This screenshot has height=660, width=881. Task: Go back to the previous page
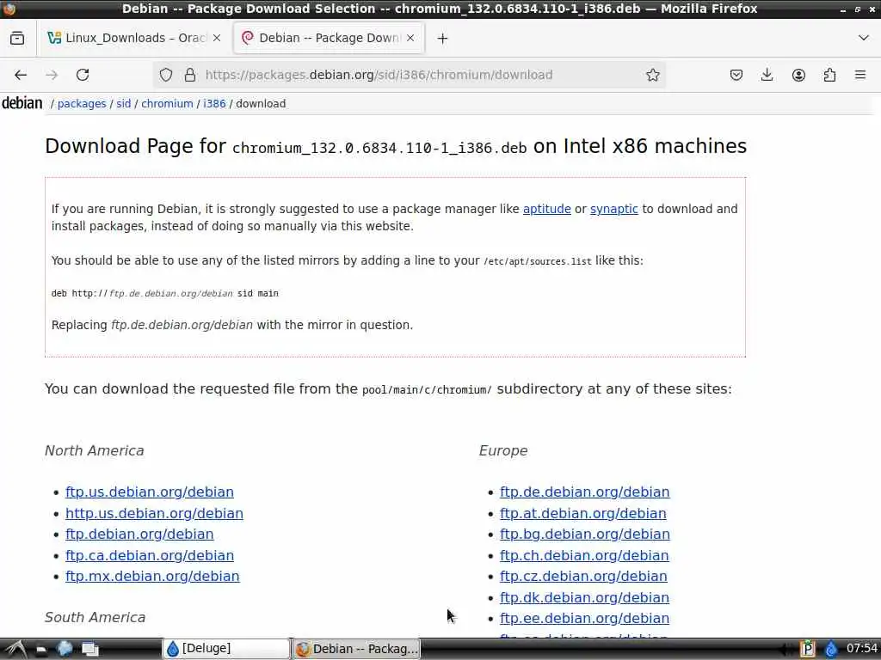point(21,75)
